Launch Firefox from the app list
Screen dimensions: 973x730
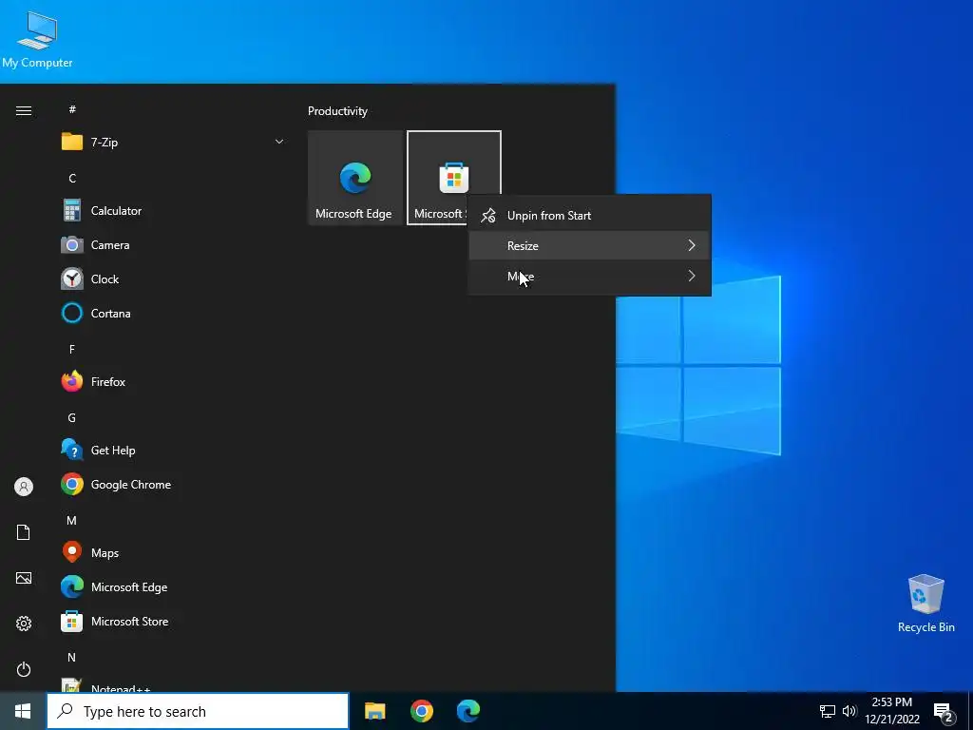174,381
